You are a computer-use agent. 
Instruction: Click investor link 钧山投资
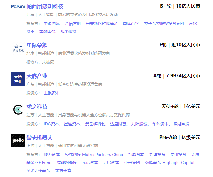(178, 155)
